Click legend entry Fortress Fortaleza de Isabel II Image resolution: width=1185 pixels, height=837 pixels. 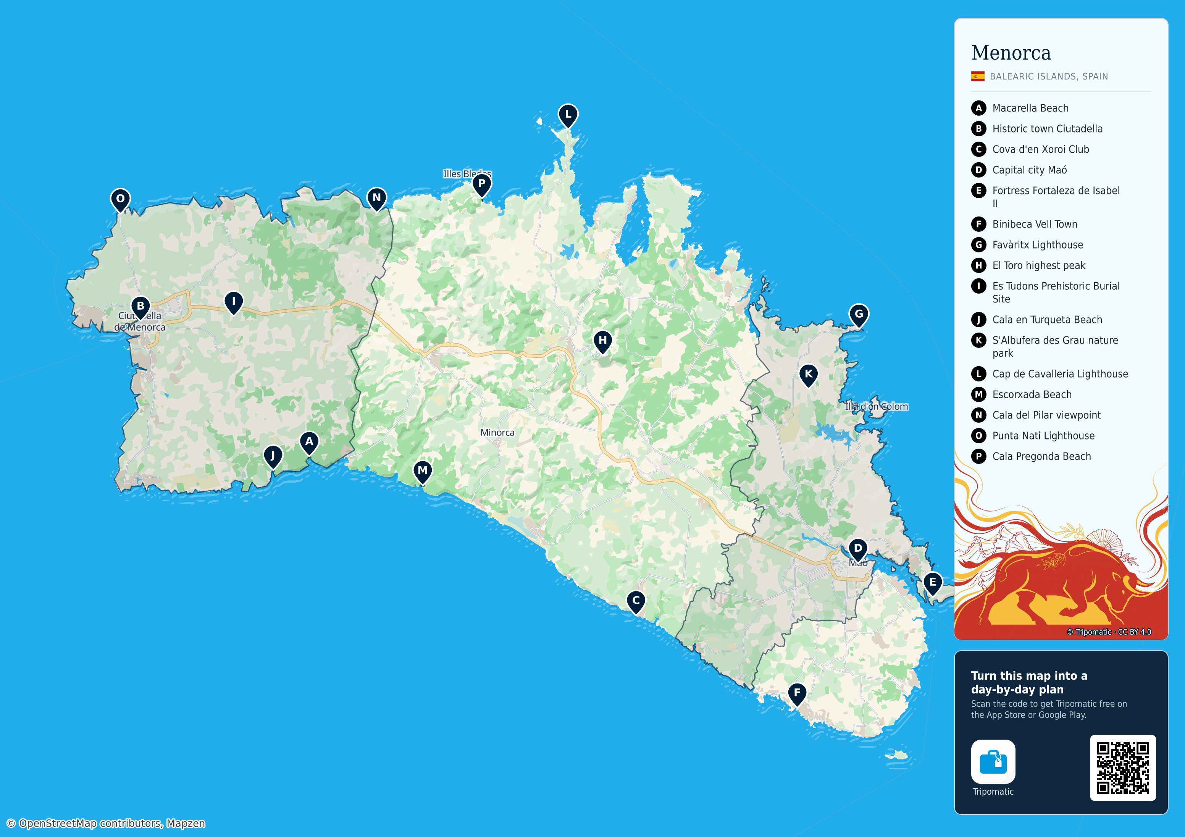pos(1046,197)
